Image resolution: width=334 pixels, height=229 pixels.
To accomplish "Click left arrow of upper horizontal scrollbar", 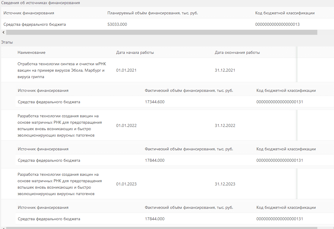I will pos(3,32).
